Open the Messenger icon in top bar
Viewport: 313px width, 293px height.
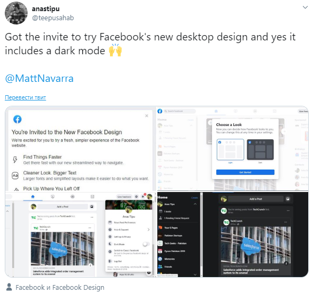[137, 197]
